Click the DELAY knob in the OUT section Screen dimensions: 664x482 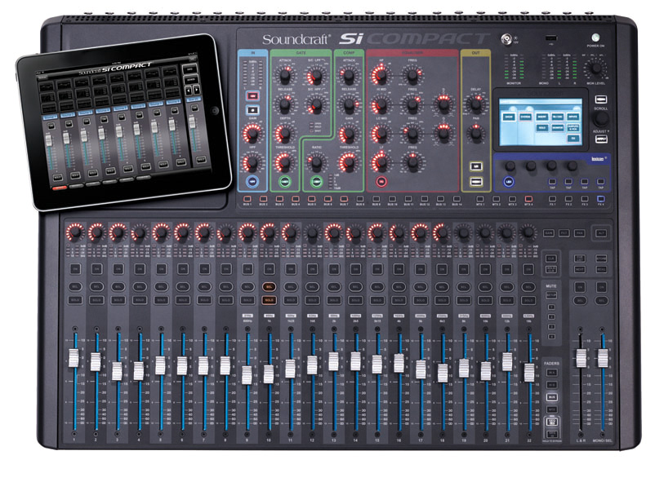pos(475,104)
